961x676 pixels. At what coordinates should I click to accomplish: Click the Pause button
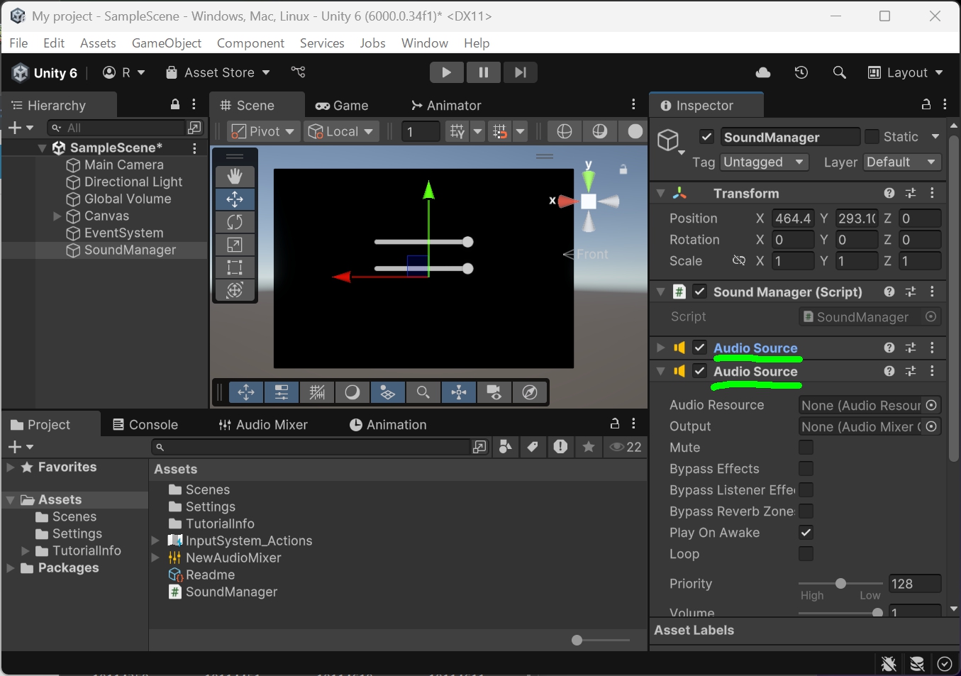point(483,72)
